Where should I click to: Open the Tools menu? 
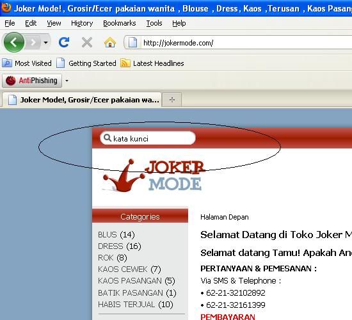(154, 23)
